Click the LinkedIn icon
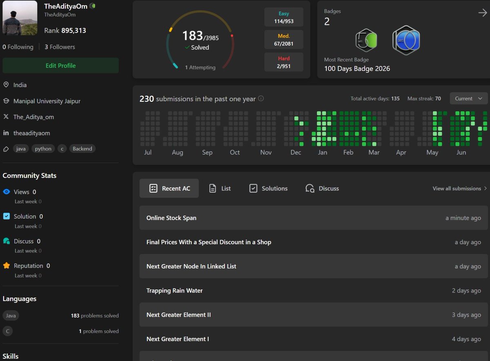Screen dimensions: 490x361 click(x=6, y=133)
